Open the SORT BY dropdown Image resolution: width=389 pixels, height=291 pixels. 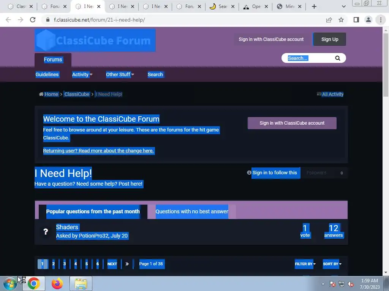click(x=332, y=264)
